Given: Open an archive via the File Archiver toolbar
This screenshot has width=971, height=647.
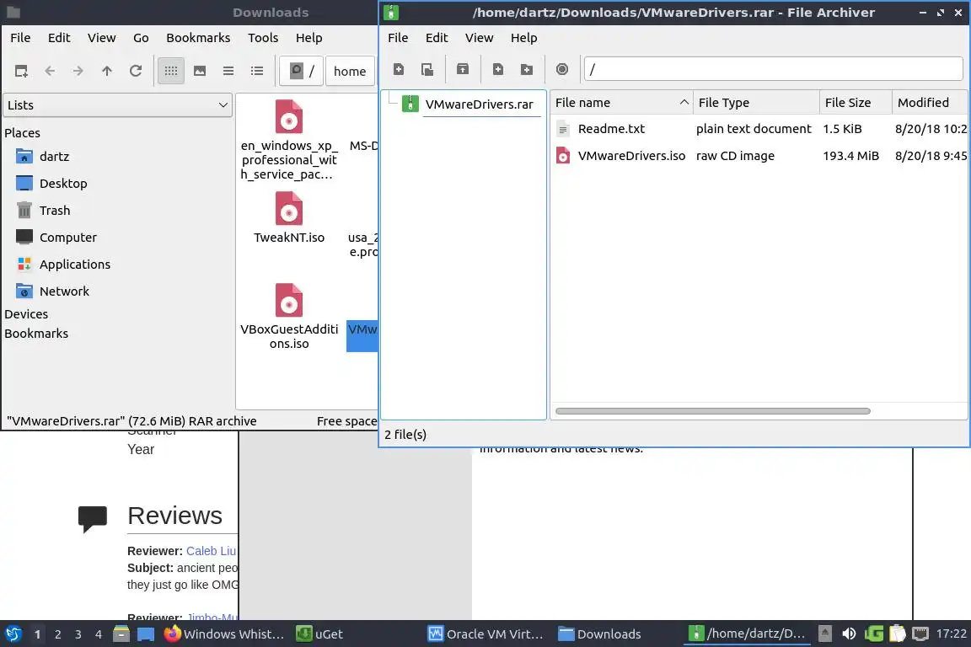Looking at the screenshot, I should 427,69.
